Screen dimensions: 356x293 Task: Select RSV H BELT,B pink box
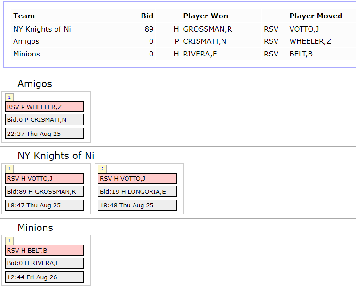pyautogui.click(x=45, y=250)
